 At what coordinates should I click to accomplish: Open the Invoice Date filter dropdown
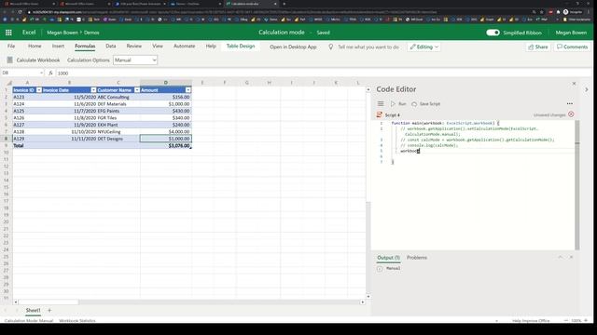point(93,90)
